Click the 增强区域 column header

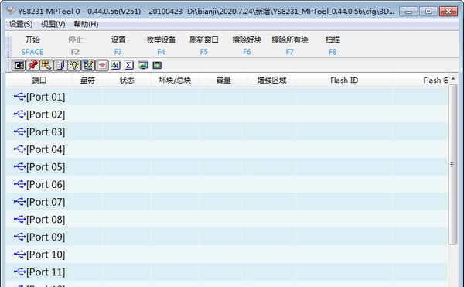pos(271,80)
